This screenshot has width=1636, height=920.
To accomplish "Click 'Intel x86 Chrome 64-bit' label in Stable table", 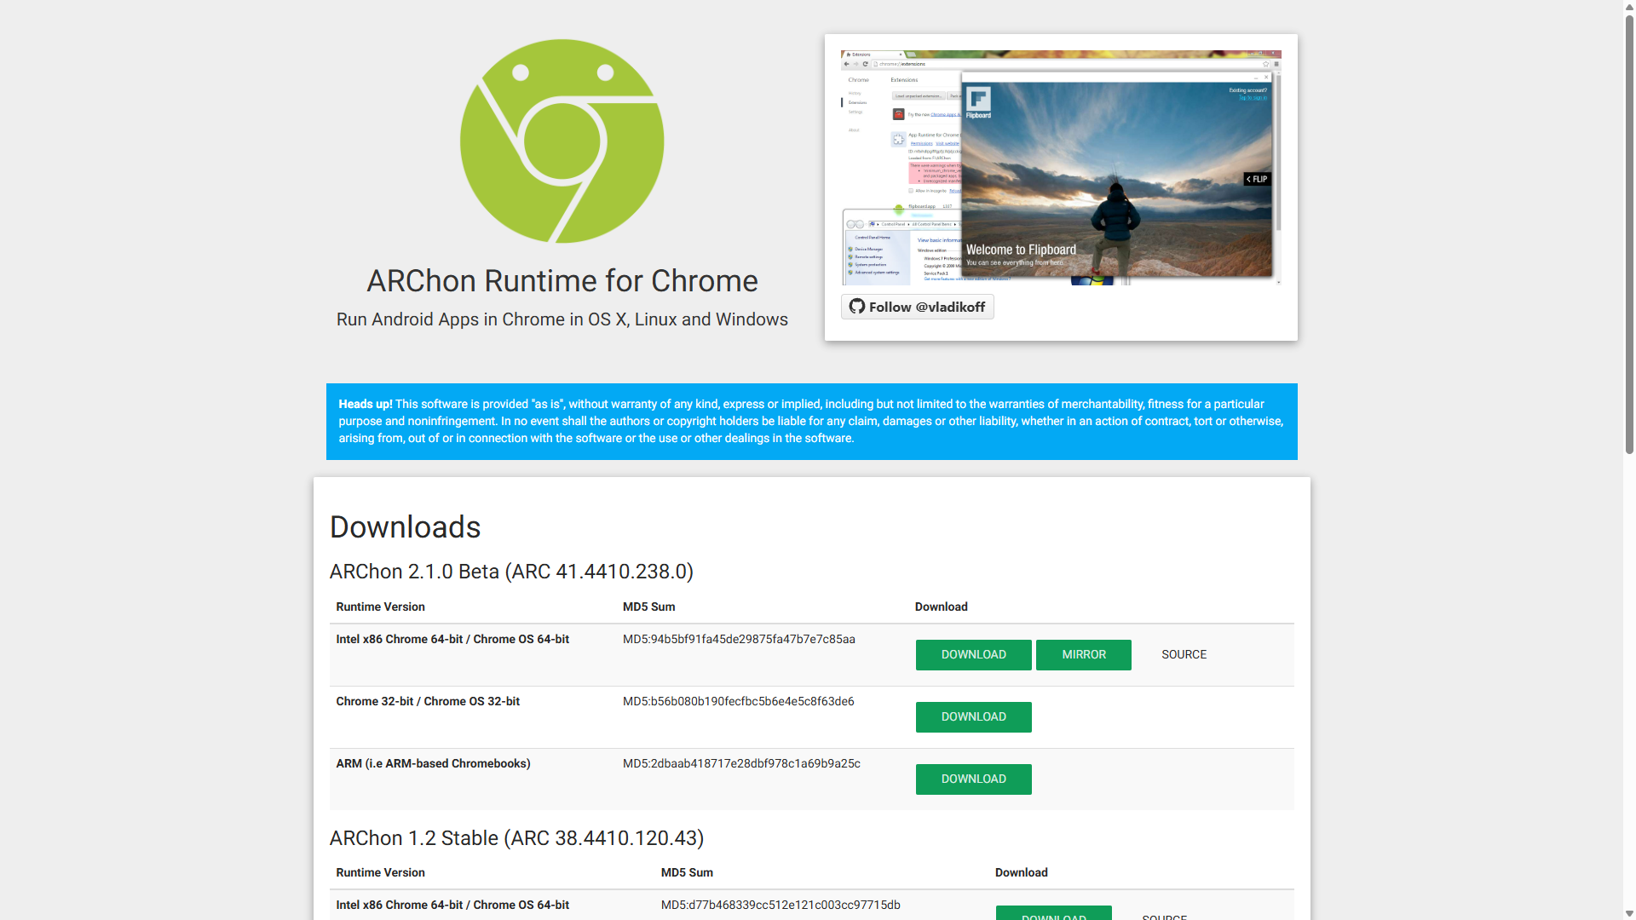I will (452, 906).
